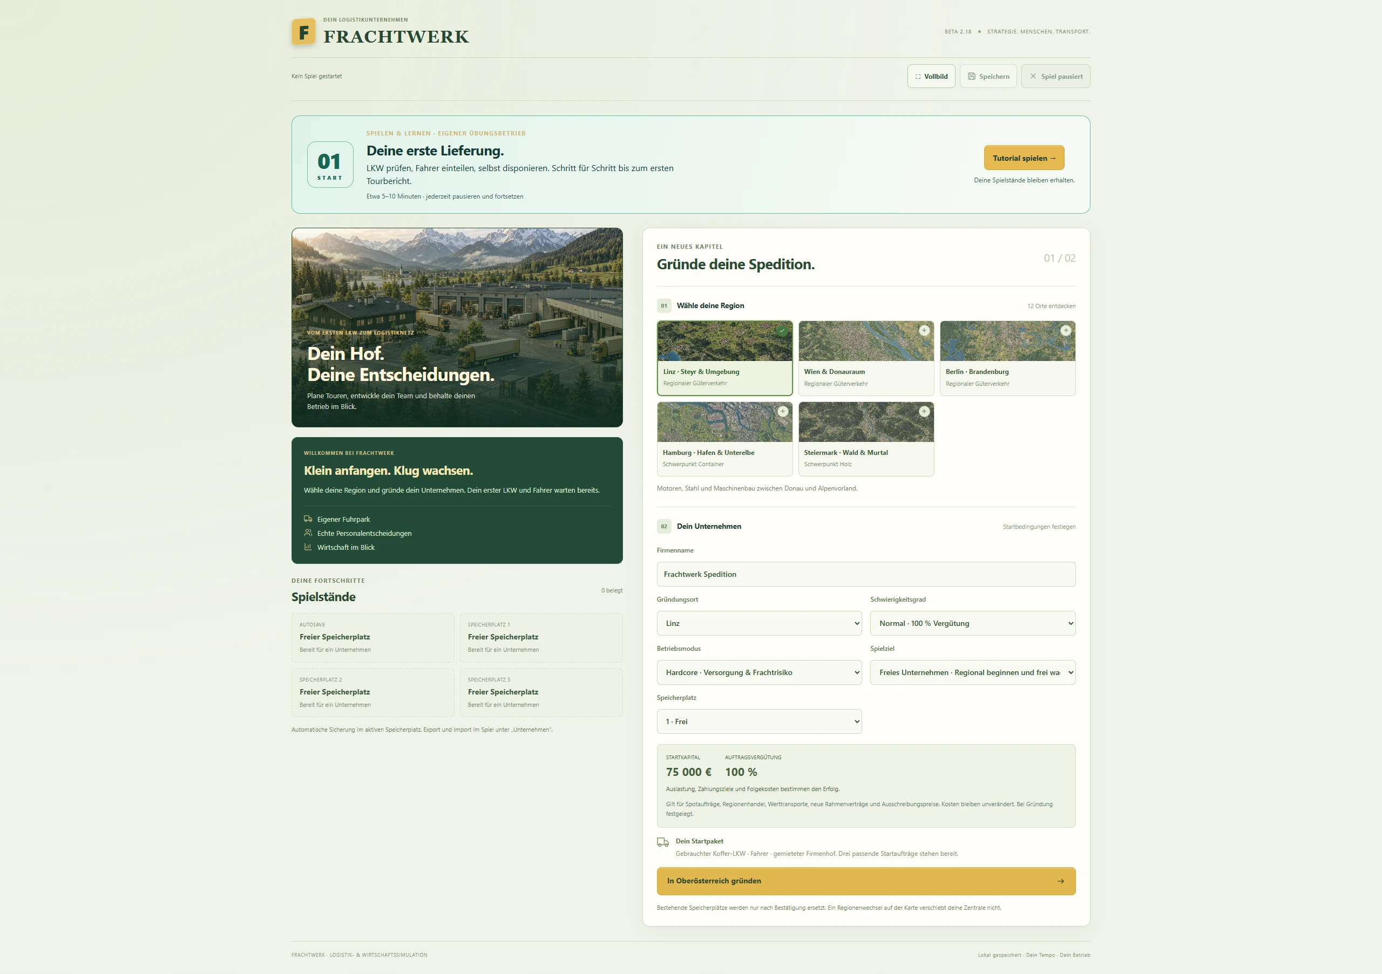The image size is (1382, 974).
Task: Open the Autosave save slot
Action: pyautogui.click(x=372, y=638)
